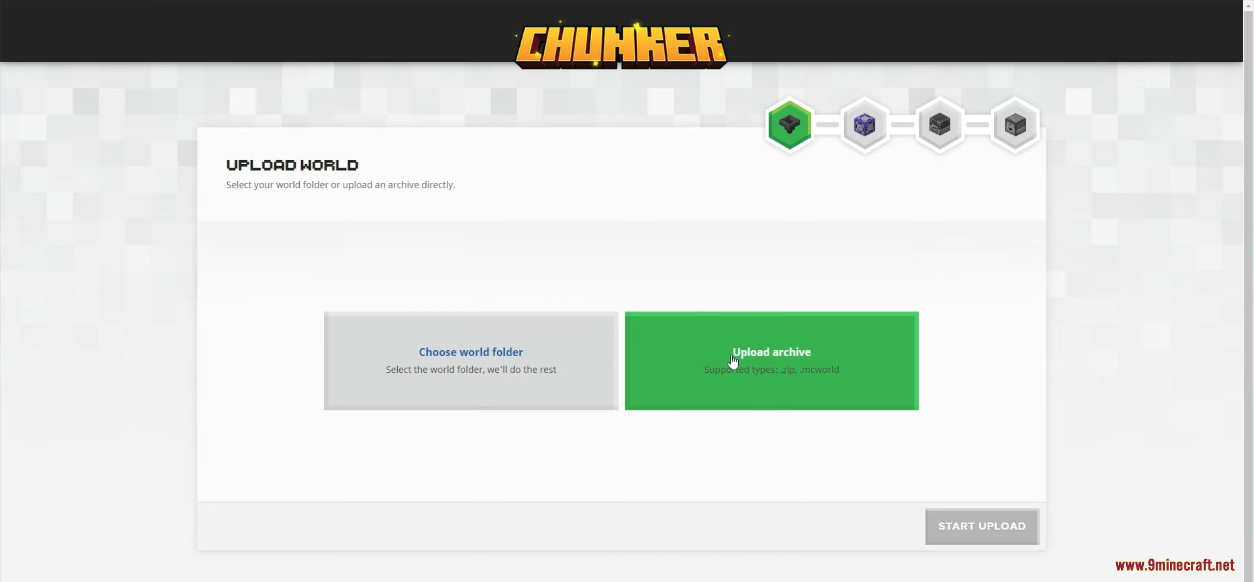Click the green hopper step icon

click(x=790, y=125)
